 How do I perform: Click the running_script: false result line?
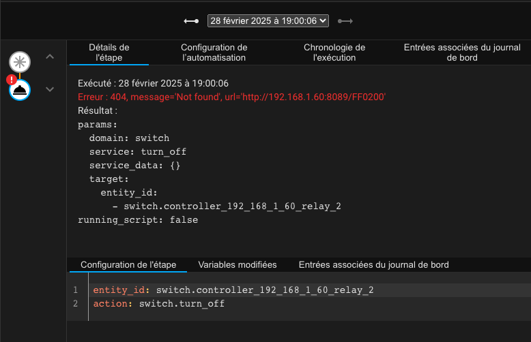(138, 220)
